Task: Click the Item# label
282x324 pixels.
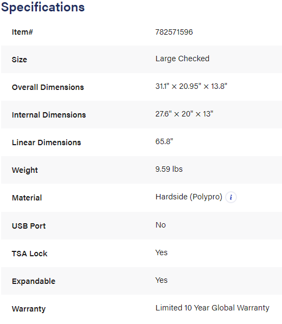Action: click(x=22, y=32)
